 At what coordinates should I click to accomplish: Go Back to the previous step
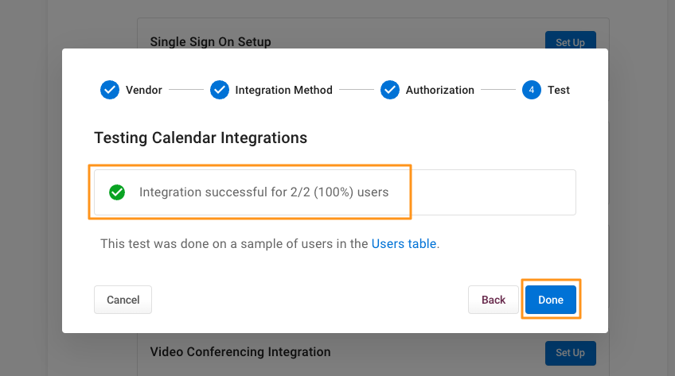[494, 300]
